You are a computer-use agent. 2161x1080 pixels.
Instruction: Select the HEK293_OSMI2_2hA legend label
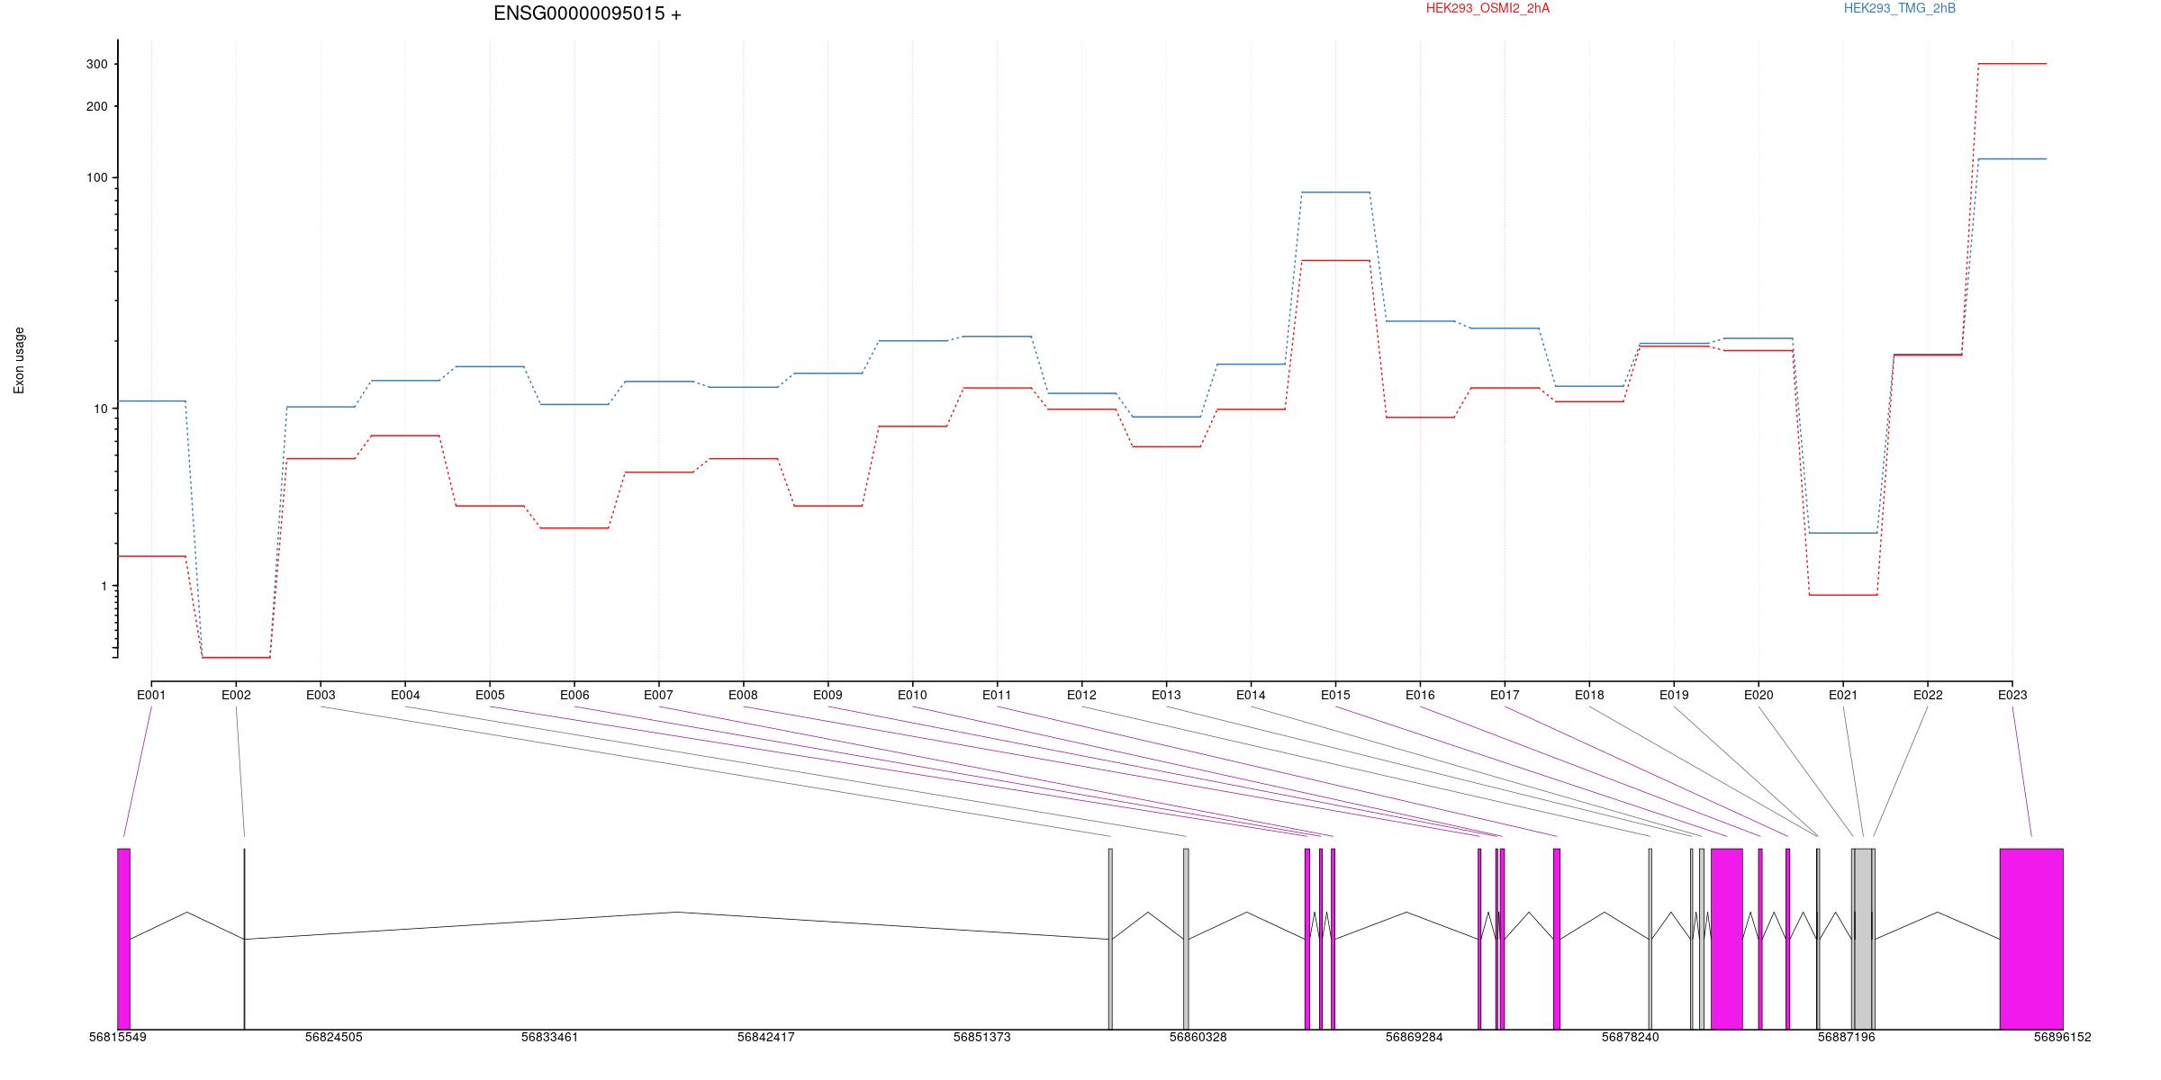[1487, 8]
